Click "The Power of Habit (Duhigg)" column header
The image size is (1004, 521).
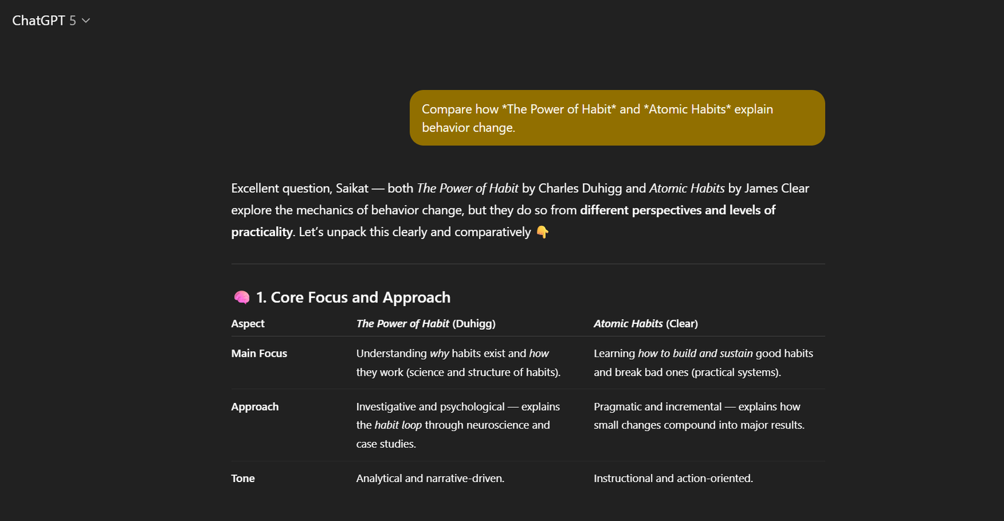(x=425, y=324)
